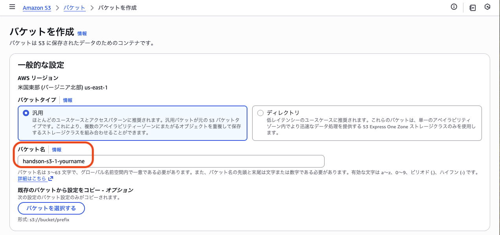Click the 汎用 option description text
Image resolution: width=500 pixels, height=235 pixels.
(136, 126)
